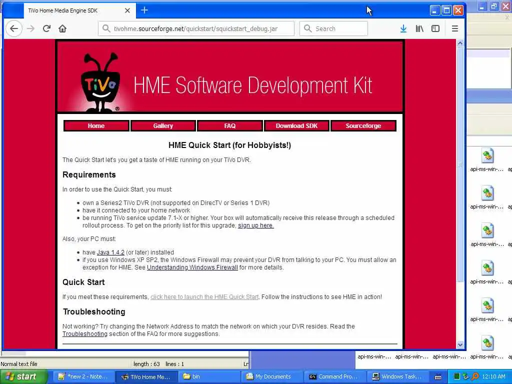Switch to Command Prompt taskbar item
The width and height of the screenshot is (512, 384).
335,376
